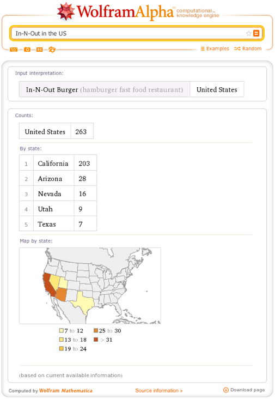Click the Random link
275x399 pixels.
(x=248, y=49)
